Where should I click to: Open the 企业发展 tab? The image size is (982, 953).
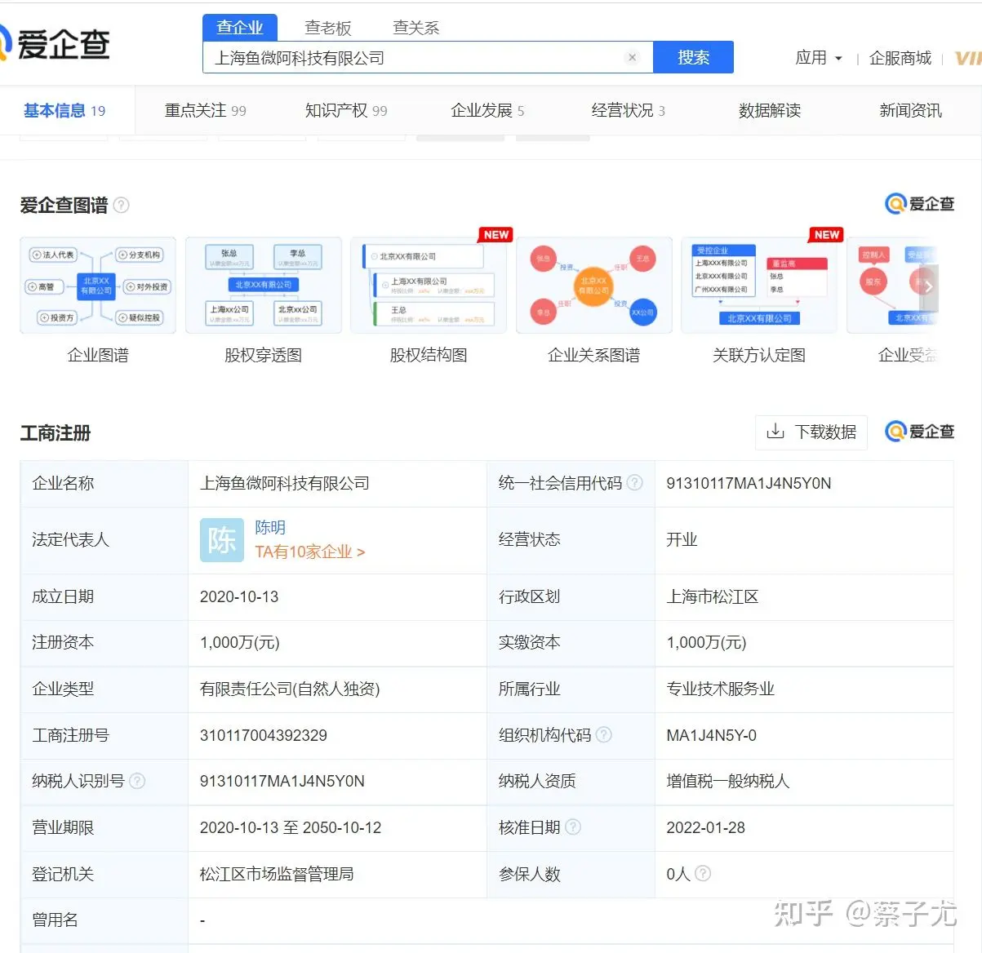[x=487, y=110]
